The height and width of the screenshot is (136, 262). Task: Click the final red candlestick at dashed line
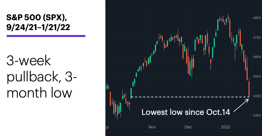pos(249,89)
